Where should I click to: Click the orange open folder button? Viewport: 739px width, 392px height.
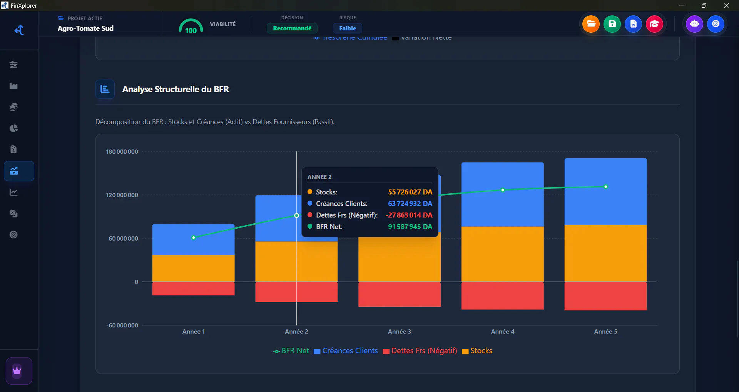tap(591, 24)
